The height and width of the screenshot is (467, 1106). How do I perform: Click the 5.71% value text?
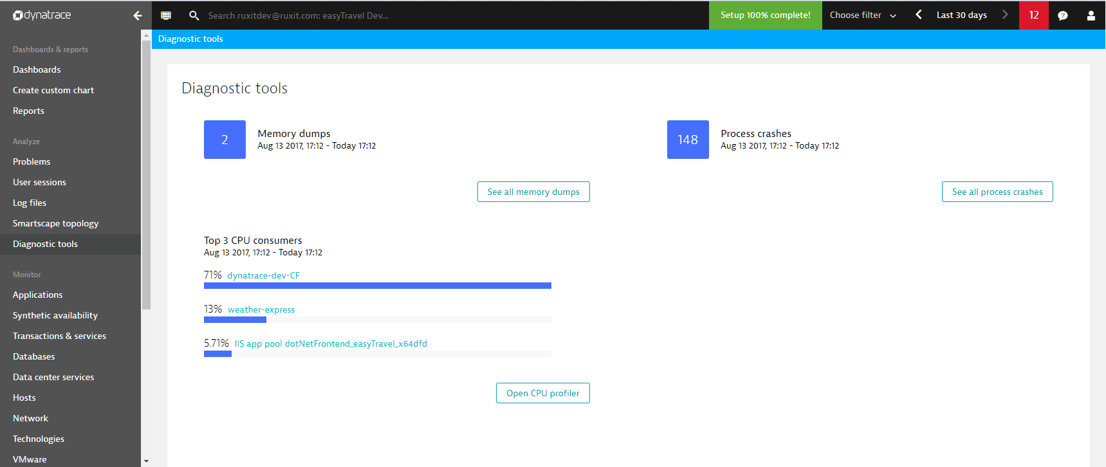point(216,343)
